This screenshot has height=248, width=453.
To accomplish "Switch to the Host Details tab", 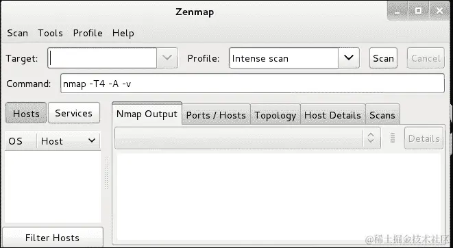I will tap(333, 115).
